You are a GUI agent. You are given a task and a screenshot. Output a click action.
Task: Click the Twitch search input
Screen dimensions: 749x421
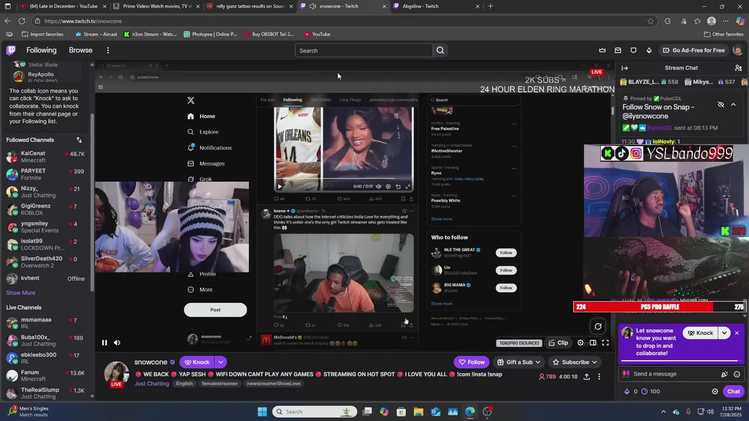tap(364, 50)
